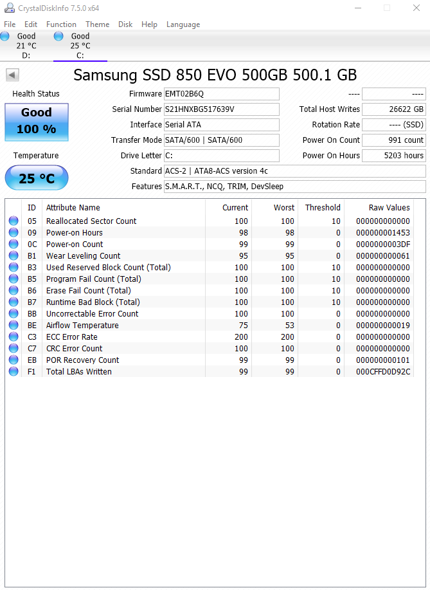Click the Threshold column header
Image resolution: width=430 pixels, height=590 pixels.
tap(321, 208)
